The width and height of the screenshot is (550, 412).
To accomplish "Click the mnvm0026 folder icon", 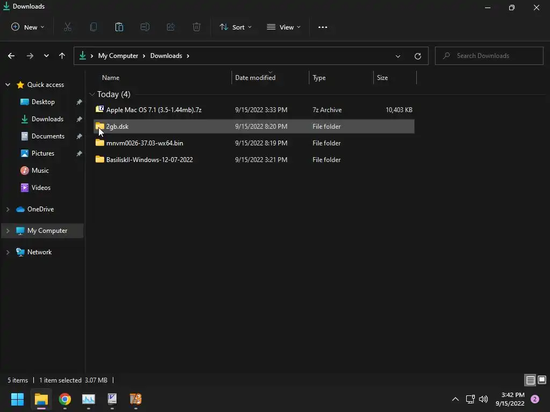I will [99, 143].
